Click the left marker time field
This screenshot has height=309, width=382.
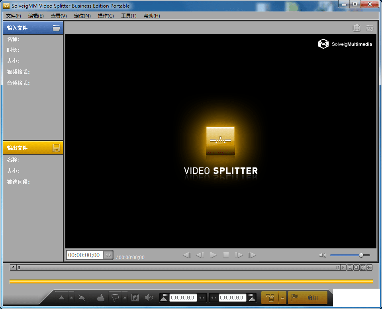[183, 297]
